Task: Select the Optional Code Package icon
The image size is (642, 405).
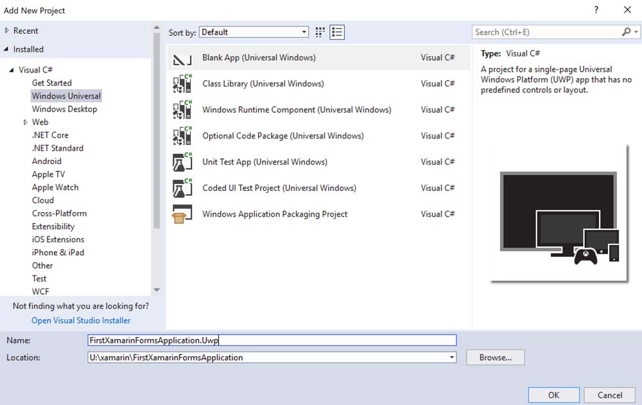Action: click(182, 136)
